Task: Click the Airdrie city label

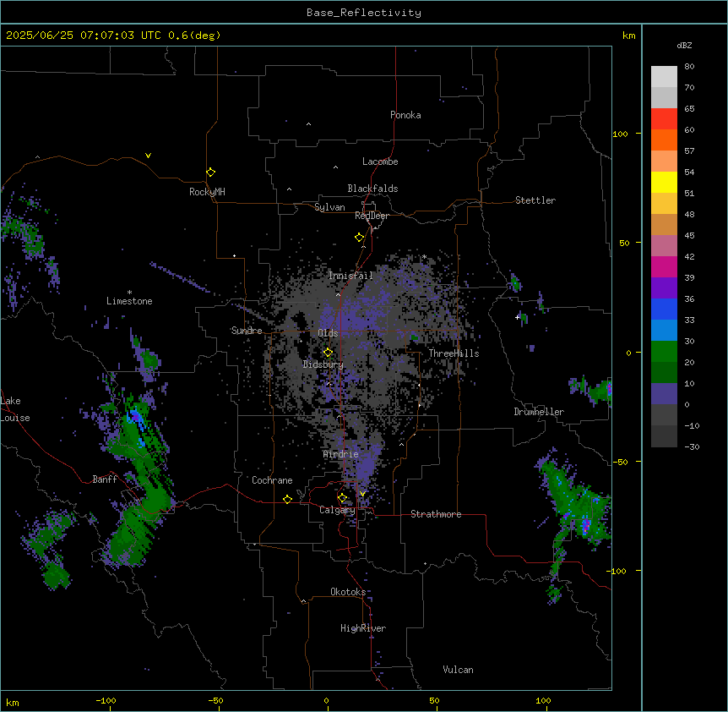Action: pyautogui.click(x=341, y=454)
